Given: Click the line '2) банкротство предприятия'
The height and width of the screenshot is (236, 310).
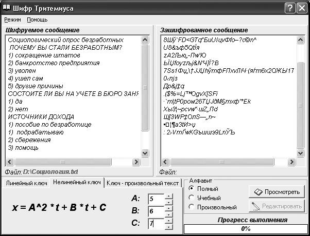Looking at the screenshot, I should (54, 63).
